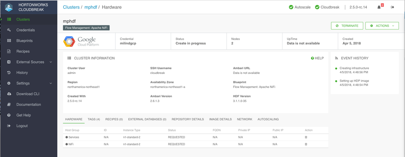Click the Event History feed icon
The image size is (405, 157).
tap(336, 59)
